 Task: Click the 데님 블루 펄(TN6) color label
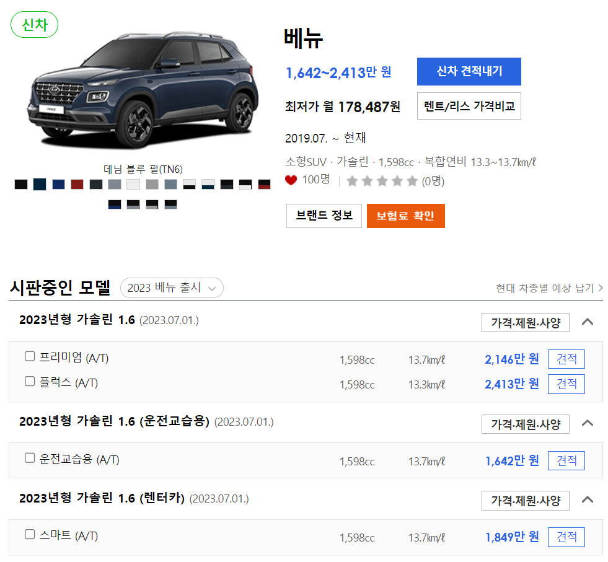coord(143,169)
